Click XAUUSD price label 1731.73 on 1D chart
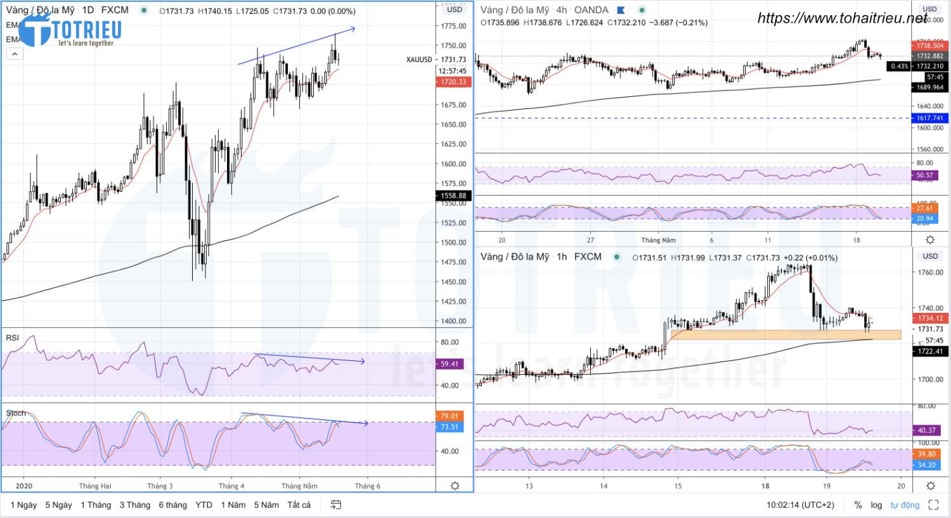 [x=453, y=60]
